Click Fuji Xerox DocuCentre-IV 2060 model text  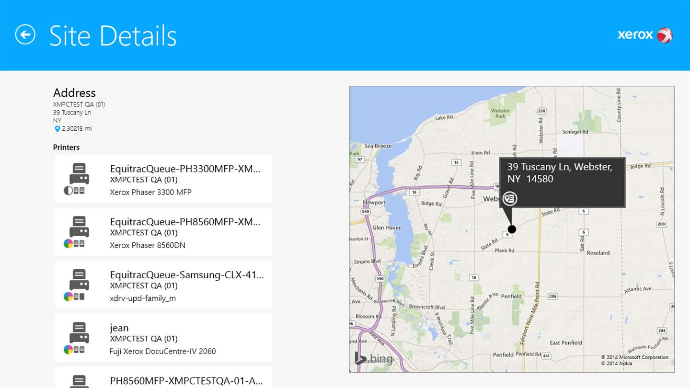tap(162, 351)
